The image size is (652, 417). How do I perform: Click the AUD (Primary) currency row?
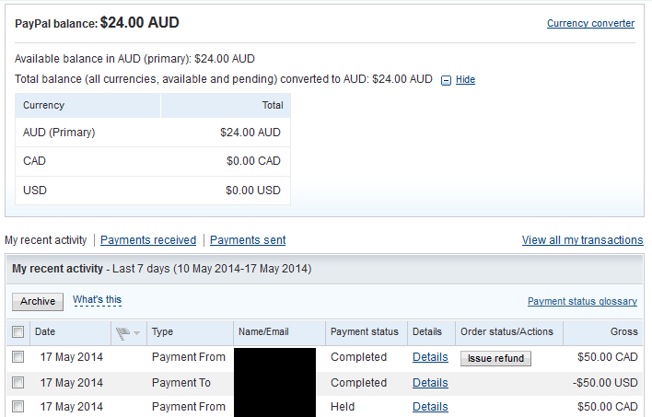pyautogui.click(x=153, y=133)
